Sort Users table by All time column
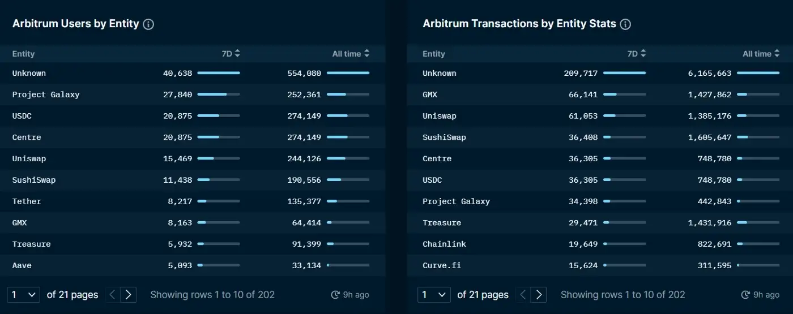 [x=351, y=54]
